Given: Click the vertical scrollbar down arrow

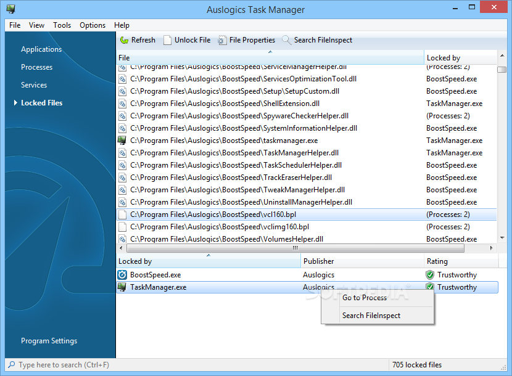Looking at the screenshot, I should [x=502, y=238].
